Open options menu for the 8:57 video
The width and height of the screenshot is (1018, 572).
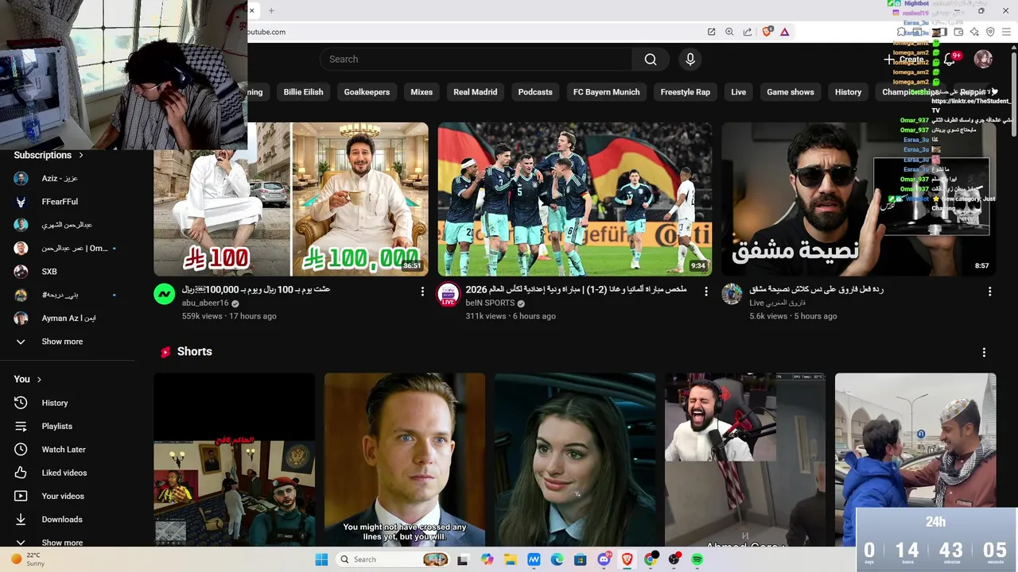[989, 292]
